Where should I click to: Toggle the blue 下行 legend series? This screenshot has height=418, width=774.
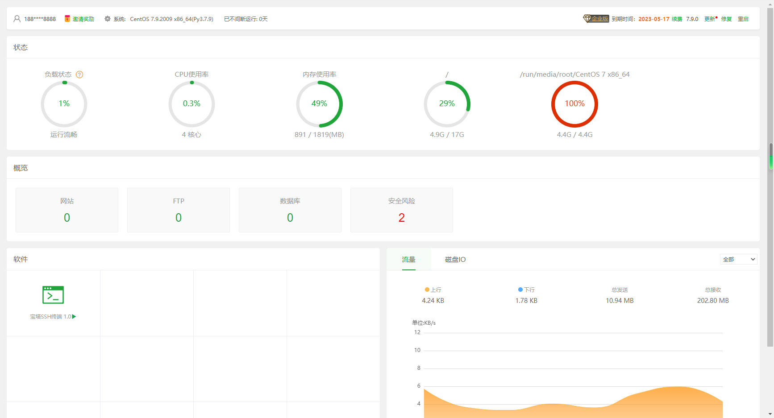[x=526, y=290]
